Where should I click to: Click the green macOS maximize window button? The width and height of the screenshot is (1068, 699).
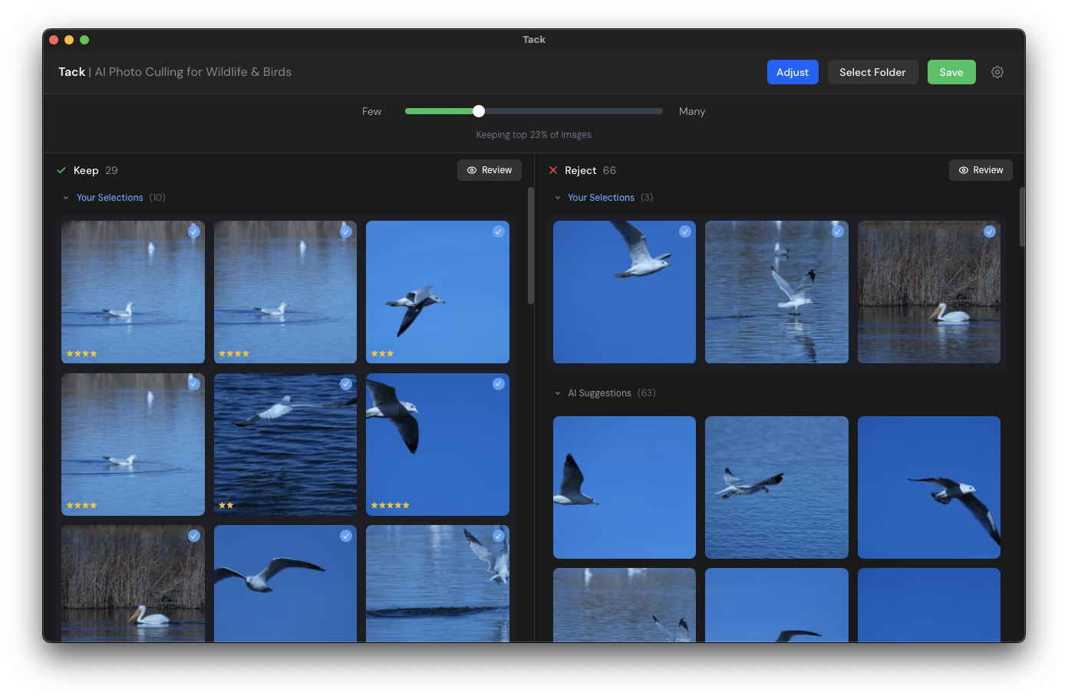(x=84, y=40)
